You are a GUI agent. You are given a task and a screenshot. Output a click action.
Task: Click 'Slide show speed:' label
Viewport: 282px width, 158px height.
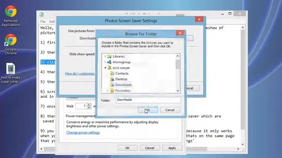(82, 54)
